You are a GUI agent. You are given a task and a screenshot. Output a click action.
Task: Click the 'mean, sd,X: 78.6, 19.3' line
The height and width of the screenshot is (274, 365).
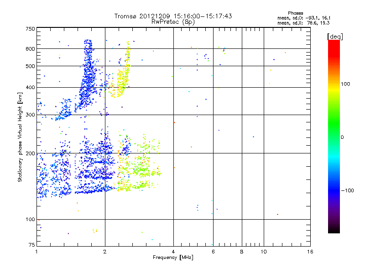(303, 23)
